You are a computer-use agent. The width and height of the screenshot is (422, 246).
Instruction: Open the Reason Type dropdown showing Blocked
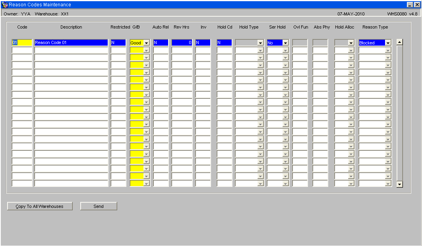tap(388, 43)
